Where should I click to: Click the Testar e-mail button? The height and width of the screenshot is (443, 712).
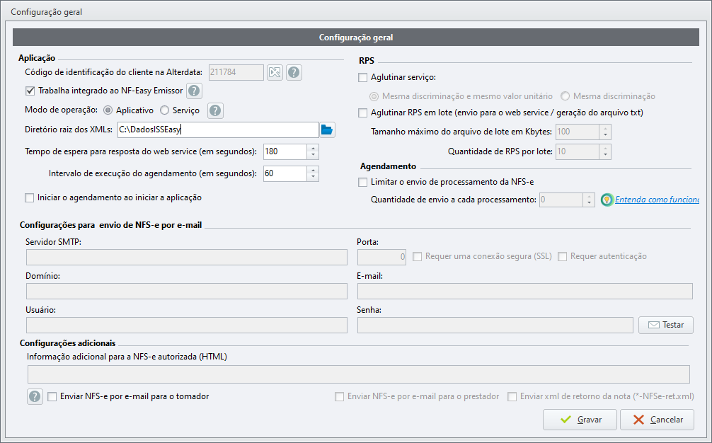(x=666, y=325)
